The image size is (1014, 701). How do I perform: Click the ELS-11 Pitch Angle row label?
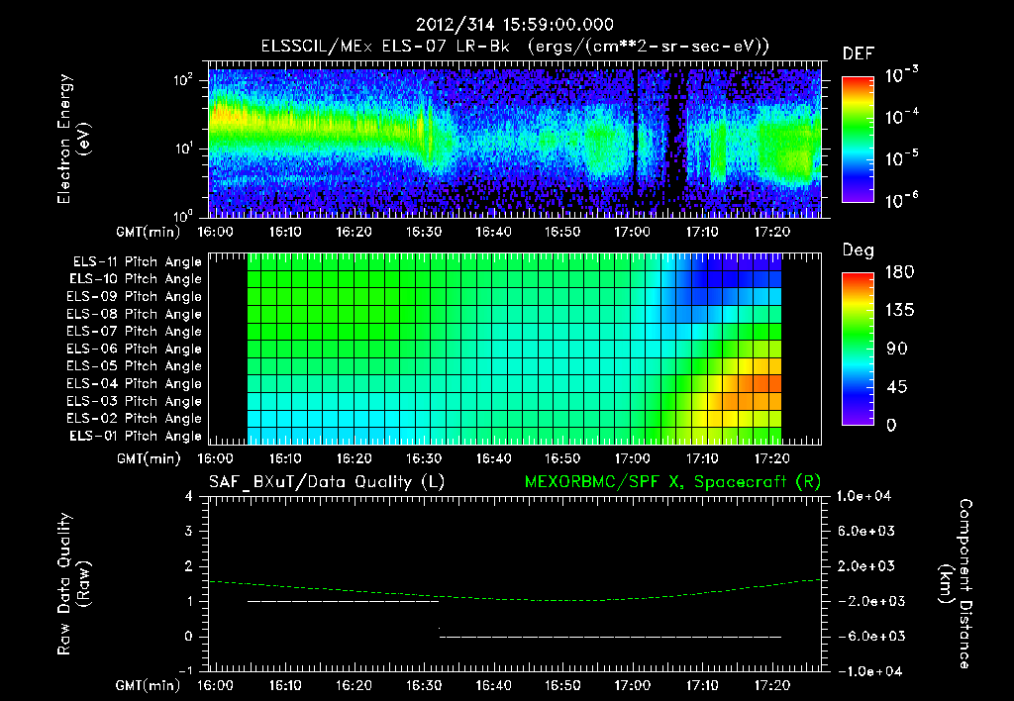tap(137, 262)
